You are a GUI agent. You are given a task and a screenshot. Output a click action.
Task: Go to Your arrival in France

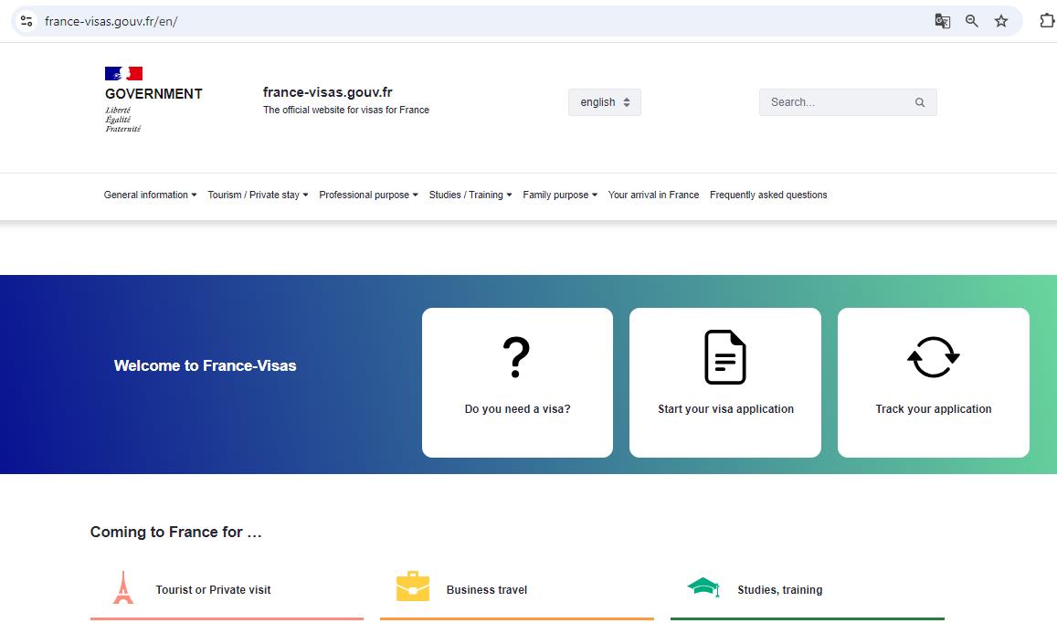[x=653, y=195]
